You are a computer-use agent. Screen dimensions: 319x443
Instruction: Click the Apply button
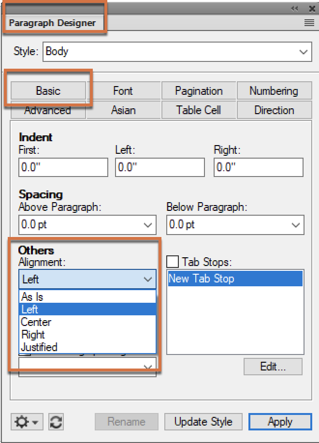[x=280, y=421]
